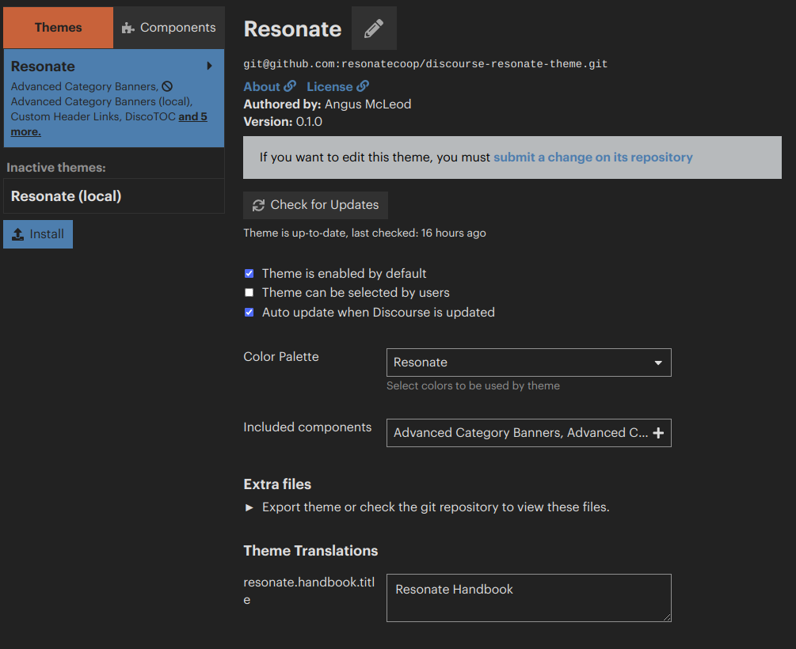The image size is (796, 649).
Task: Follow 'submit a change on its repository' link
Action: coord(593,158)
